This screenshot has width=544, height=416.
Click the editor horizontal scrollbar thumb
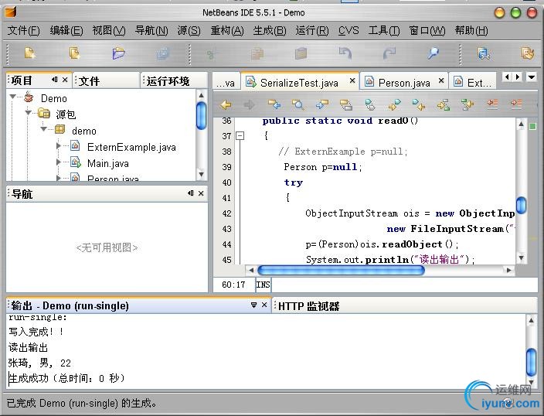click(341, 270)
